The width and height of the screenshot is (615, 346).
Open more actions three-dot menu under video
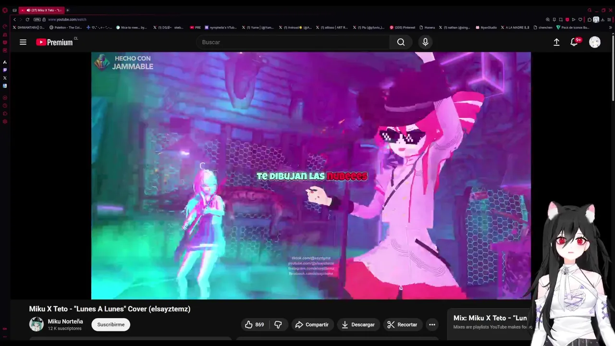(x=432, y=325)
